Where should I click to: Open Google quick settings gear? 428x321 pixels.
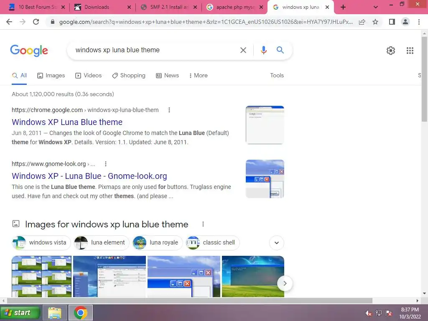click(391, 51)
